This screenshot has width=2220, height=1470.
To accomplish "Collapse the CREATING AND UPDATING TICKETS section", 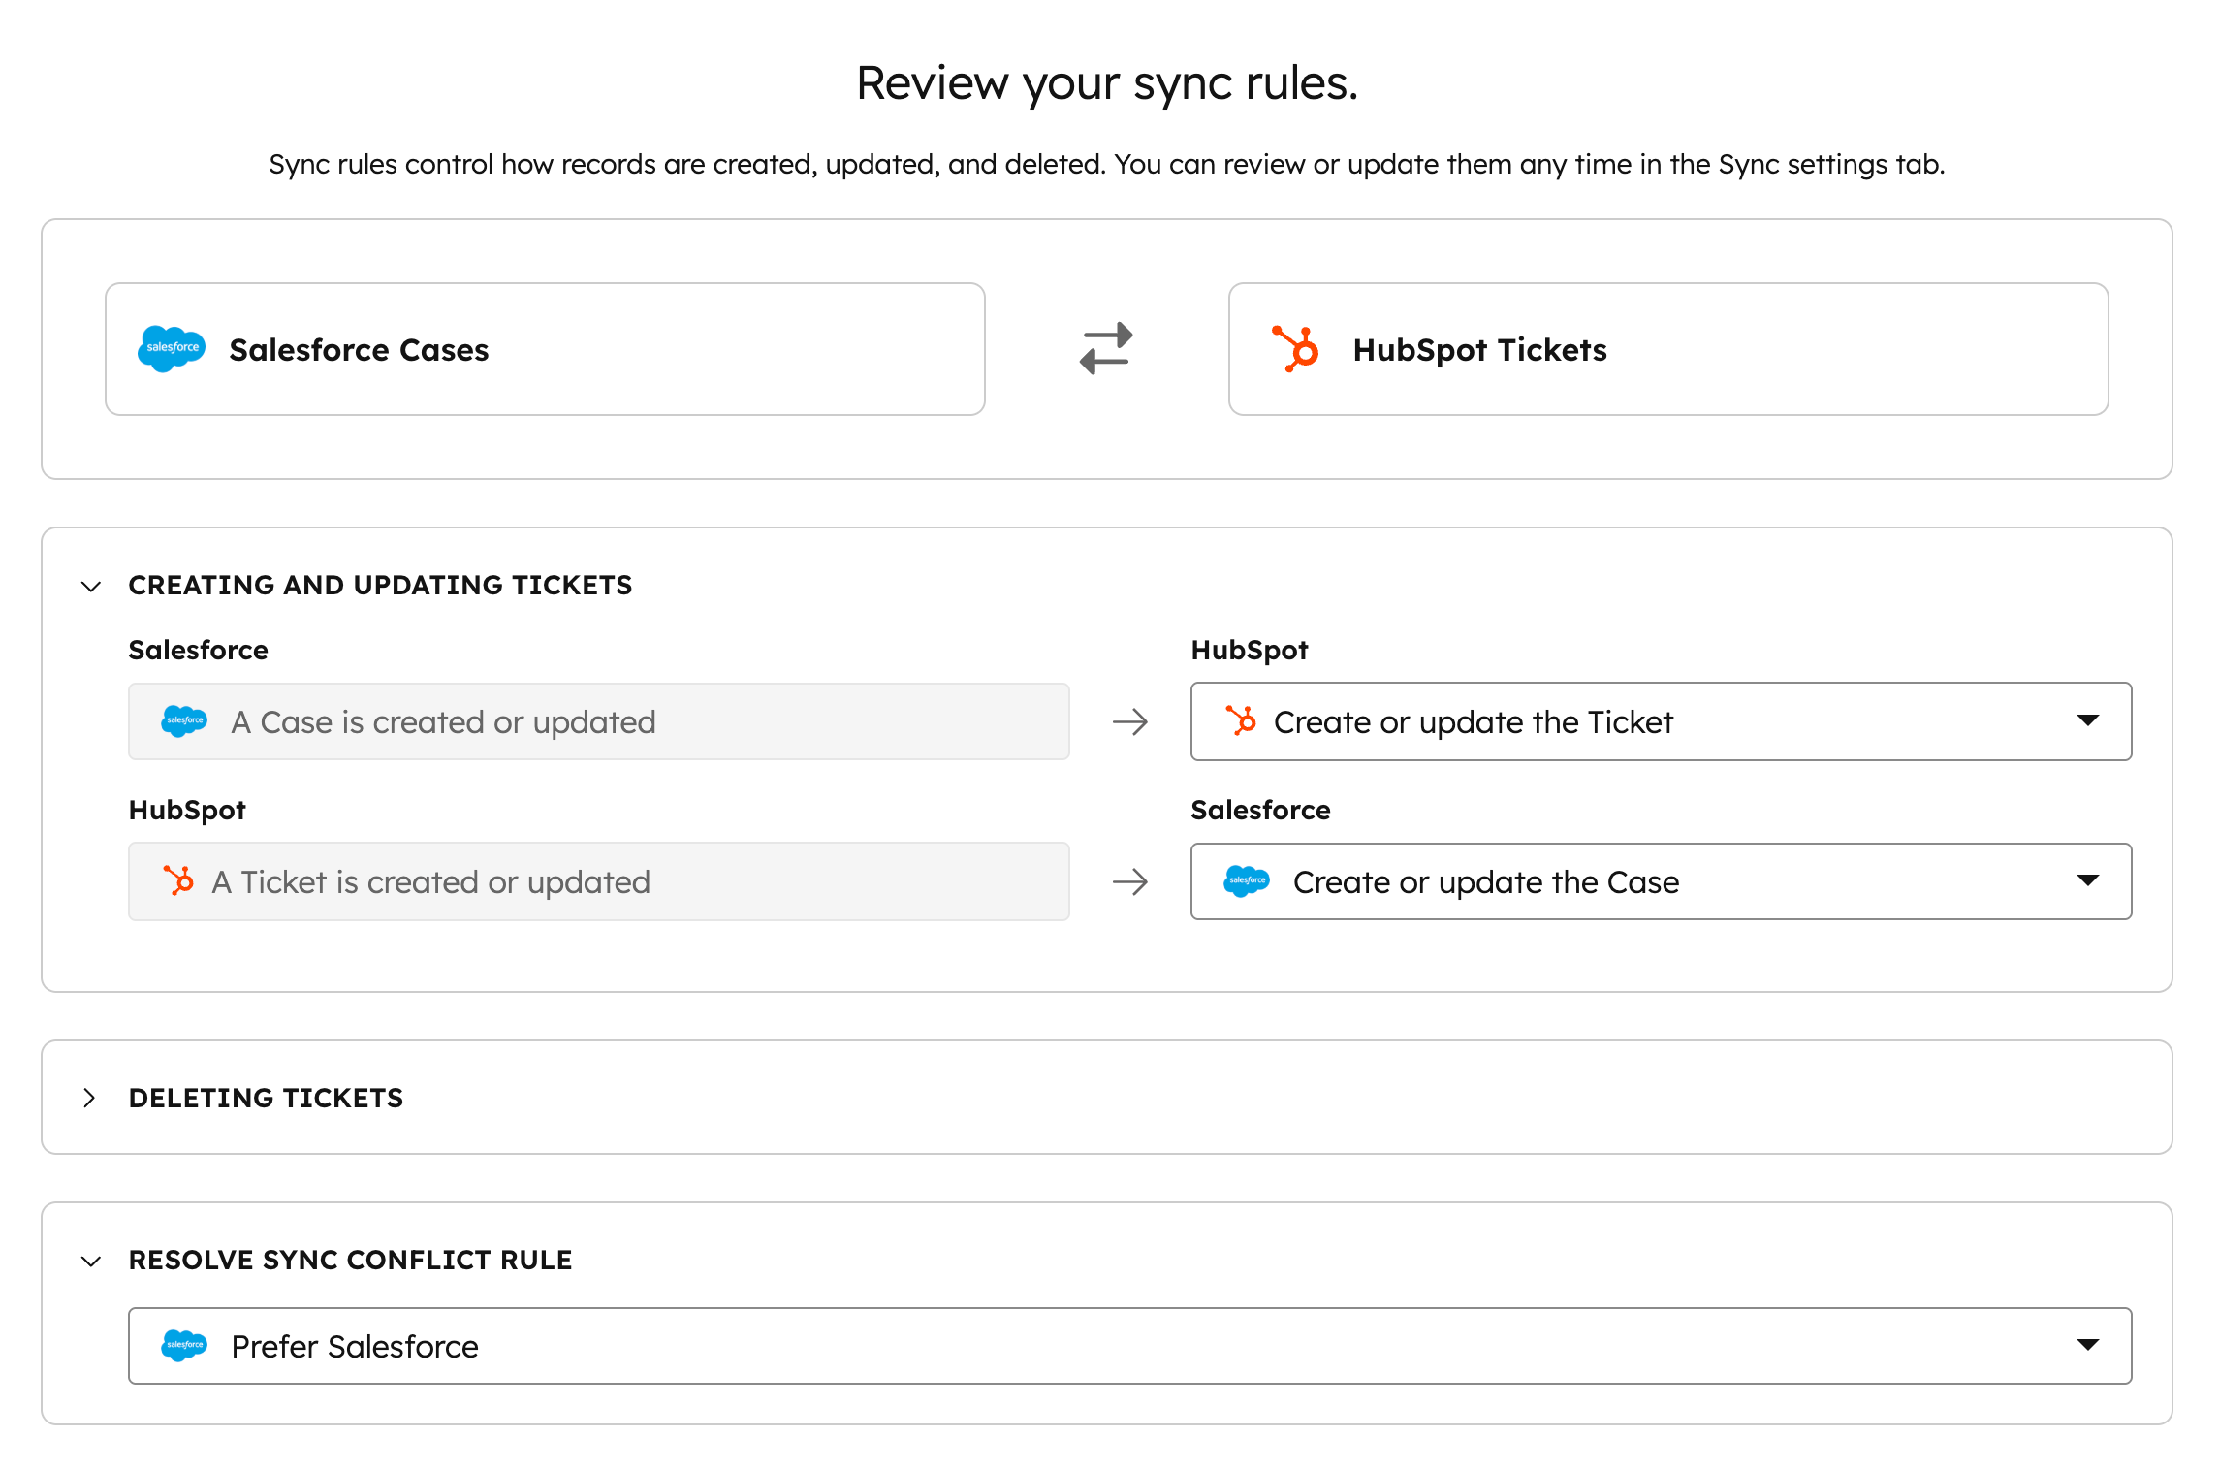I will (x=90, y=585).
